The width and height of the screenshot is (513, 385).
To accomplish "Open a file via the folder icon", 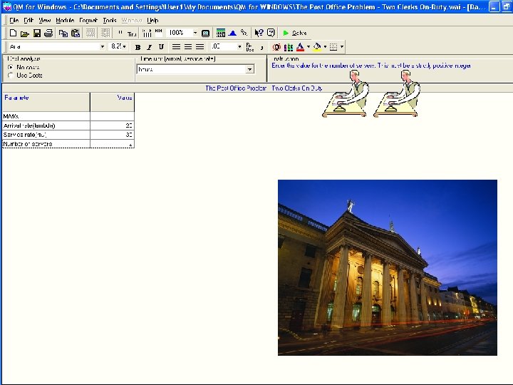I will (25, 33).
